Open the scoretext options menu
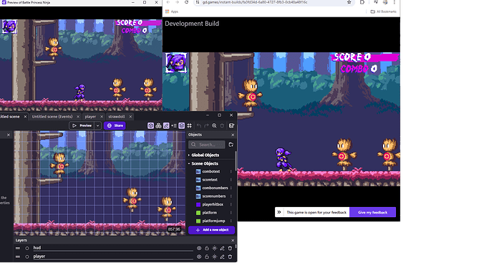 231,180
